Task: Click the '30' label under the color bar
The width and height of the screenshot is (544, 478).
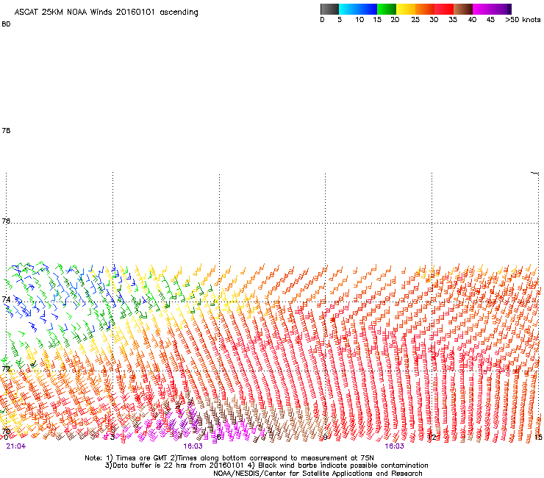Action: click(x=434, y=20)
